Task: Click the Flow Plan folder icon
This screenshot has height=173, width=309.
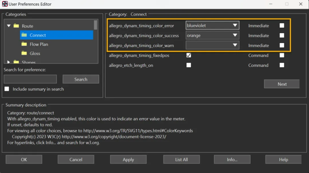Action: tap(24, 44)
